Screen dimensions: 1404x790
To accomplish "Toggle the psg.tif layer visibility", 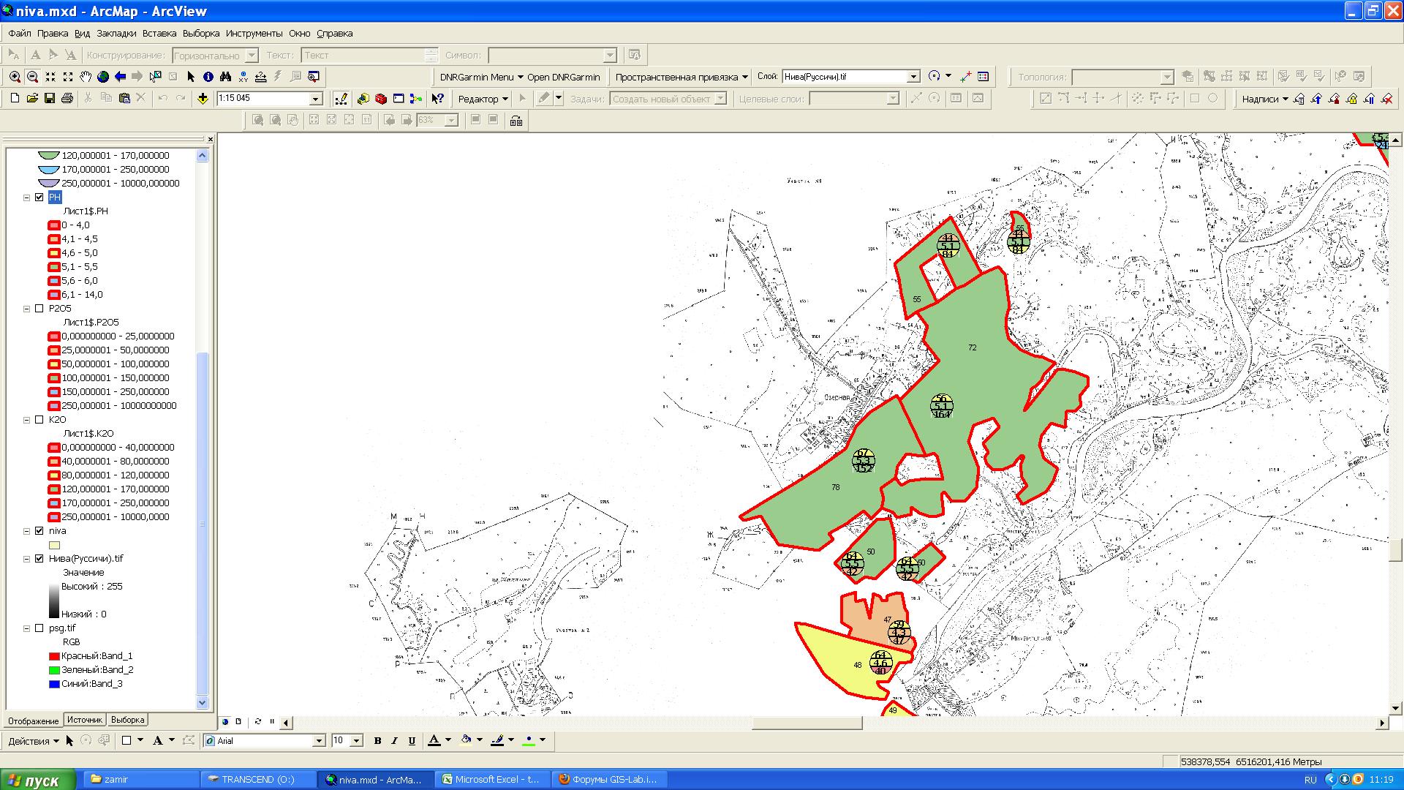I will pyautogui.click(x=39, y=628).
